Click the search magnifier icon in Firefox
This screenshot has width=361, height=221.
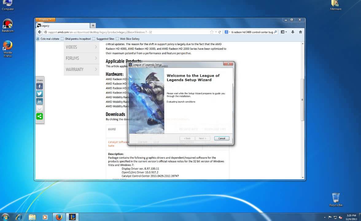tap(275, 32)
